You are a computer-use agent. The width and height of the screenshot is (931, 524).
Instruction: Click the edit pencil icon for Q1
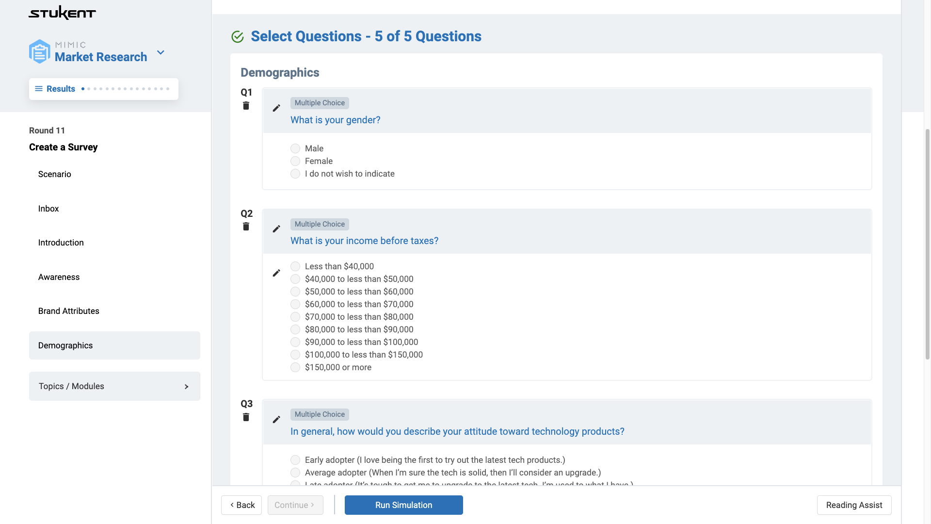276,108
